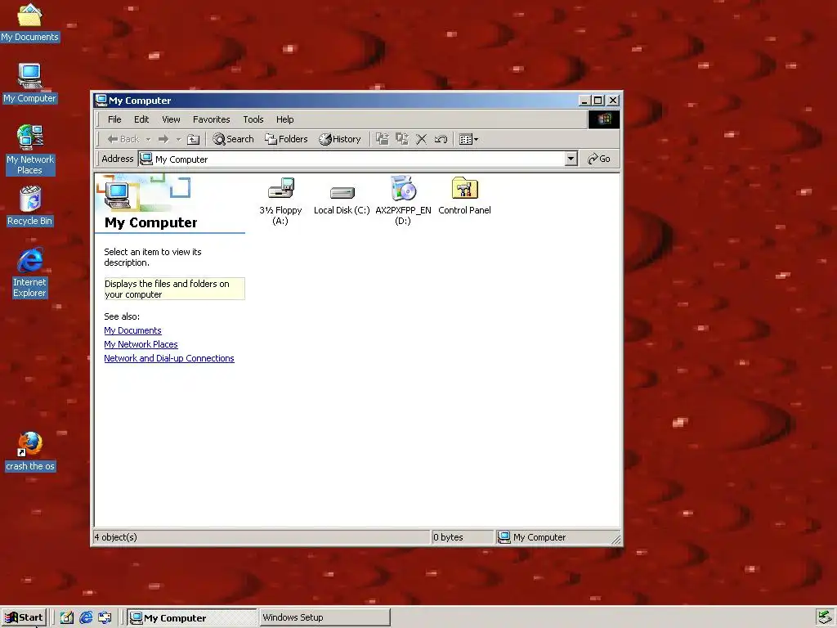Screen dimensions: 837x628
Task: Switch to Windows Setup taskbar button
Action: point(325,618)
